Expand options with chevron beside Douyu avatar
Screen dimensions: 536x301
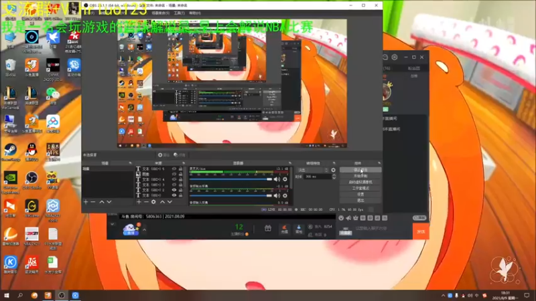tap(144, 229)
